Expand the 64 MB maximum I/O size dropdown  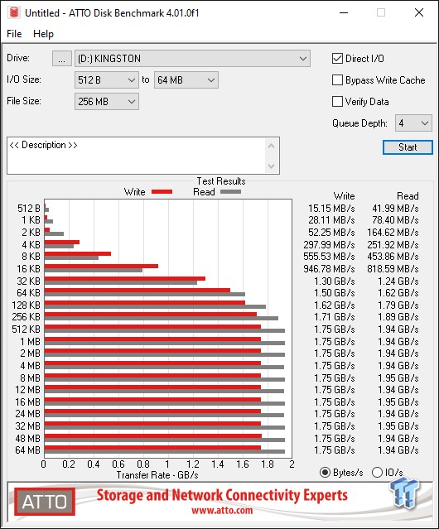click(186, 80)
